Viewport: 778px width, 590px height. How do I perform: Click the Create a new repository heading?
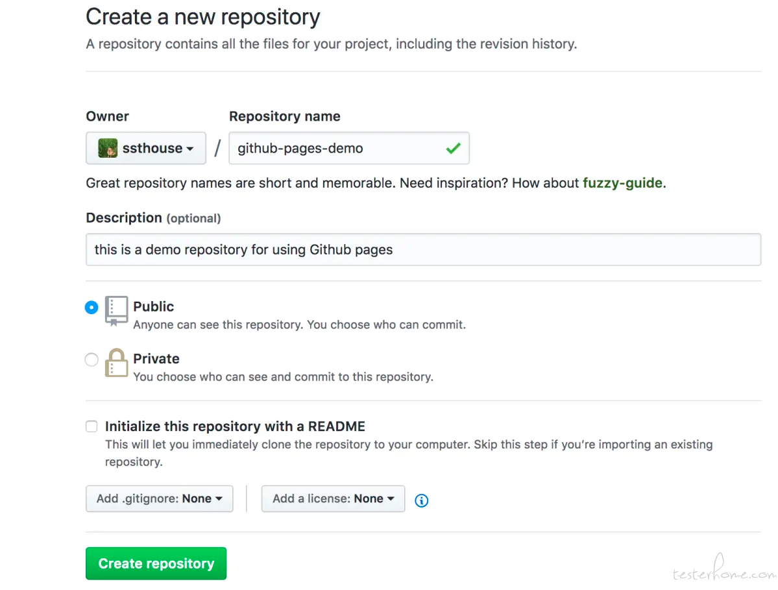203,17
